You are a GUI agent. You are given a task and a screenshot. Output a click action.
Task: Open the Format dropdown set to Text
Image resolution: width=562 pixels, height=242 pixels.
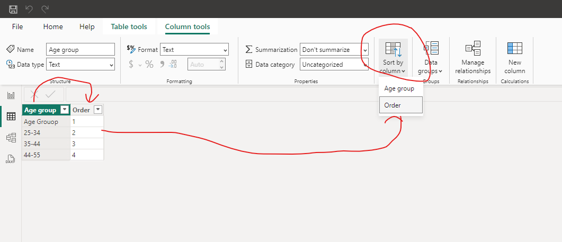coord(194,49)
